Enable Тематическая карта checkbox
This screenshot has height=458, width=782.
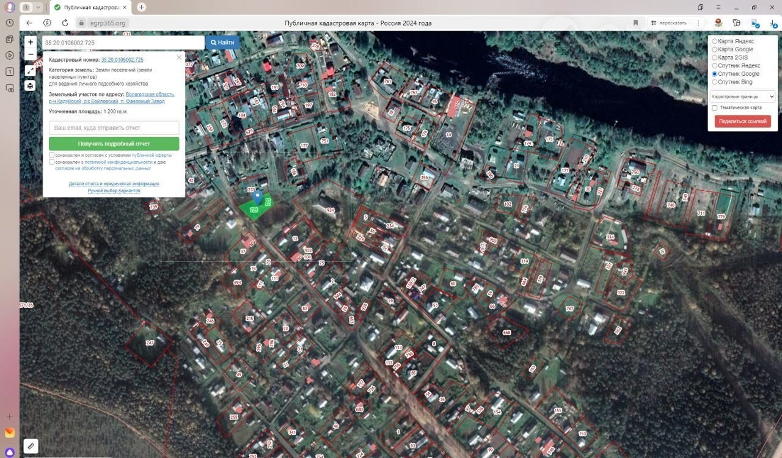[x=715, y=107]
